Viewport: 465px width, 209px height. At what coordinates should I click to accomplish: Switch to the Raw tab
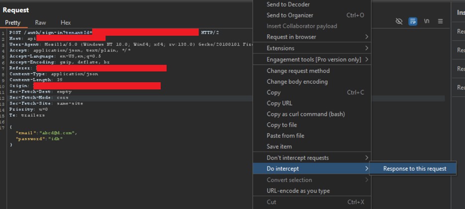pos(40,23)
